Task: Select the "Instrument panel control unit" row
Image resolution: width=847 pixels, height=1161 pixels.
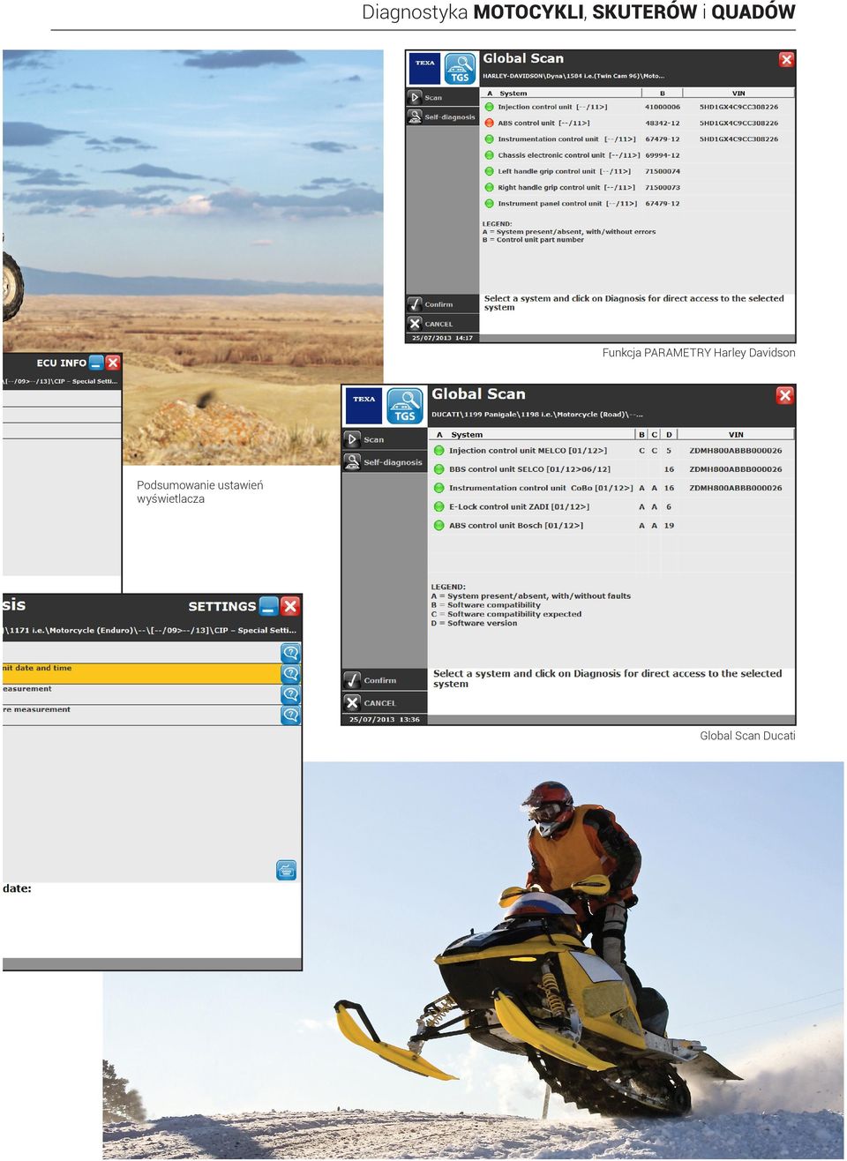Action: tap(637, 203)
